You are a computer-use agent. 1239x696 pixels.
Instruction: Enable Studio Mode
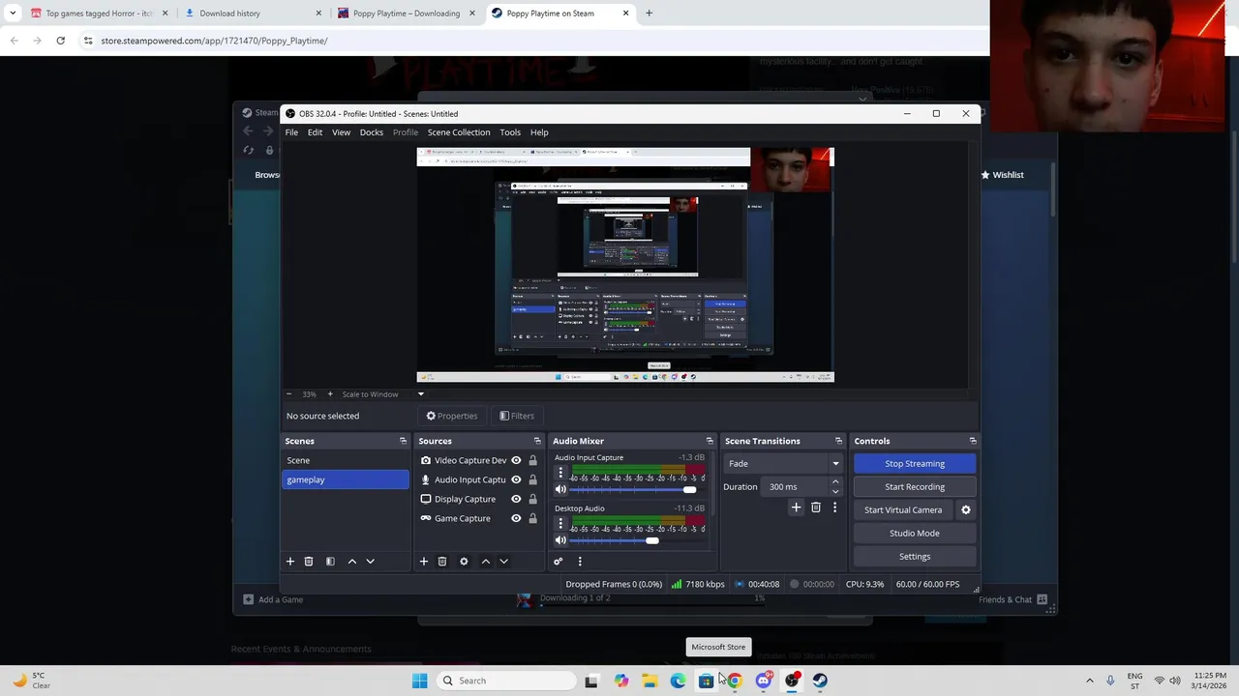[915, 534]
